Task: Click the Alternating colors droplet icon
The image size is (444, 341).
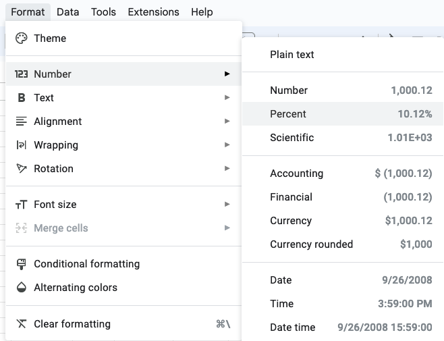Action: 21,288
